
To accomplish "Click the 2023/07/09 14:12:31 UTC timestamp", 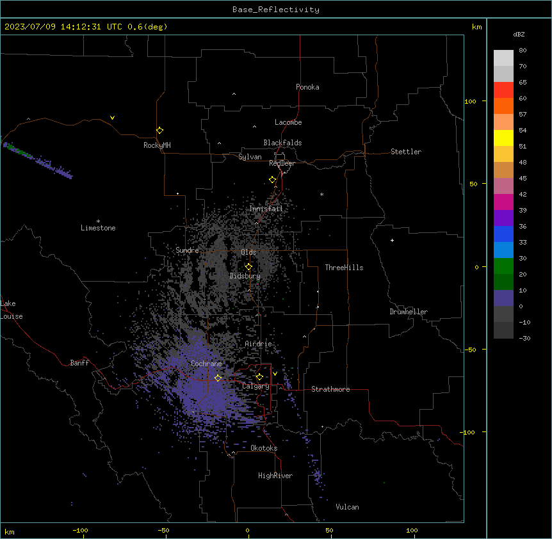I will coord(63,27).
